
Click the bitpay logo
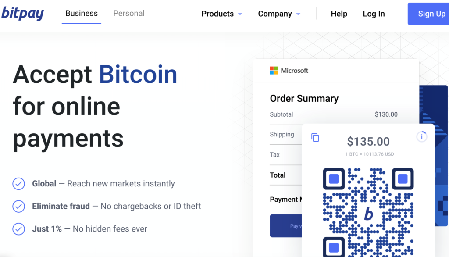click(23, 14)
